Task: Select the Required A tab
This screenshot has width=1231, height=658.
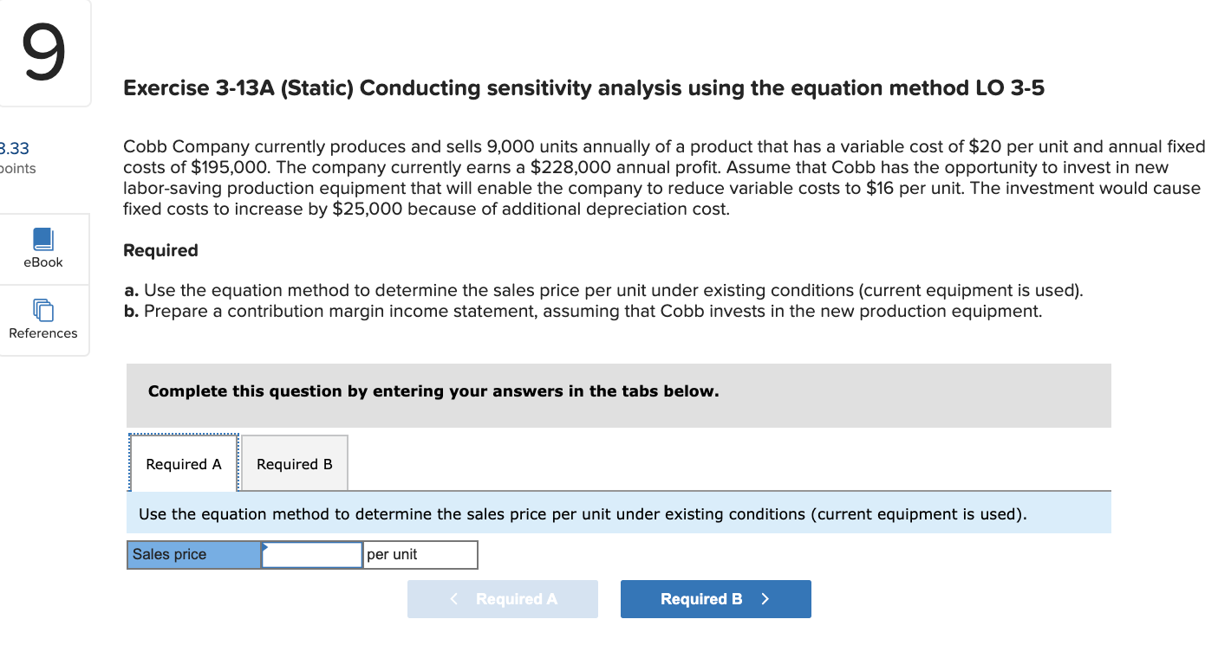Action: click(x=184, y=463)
